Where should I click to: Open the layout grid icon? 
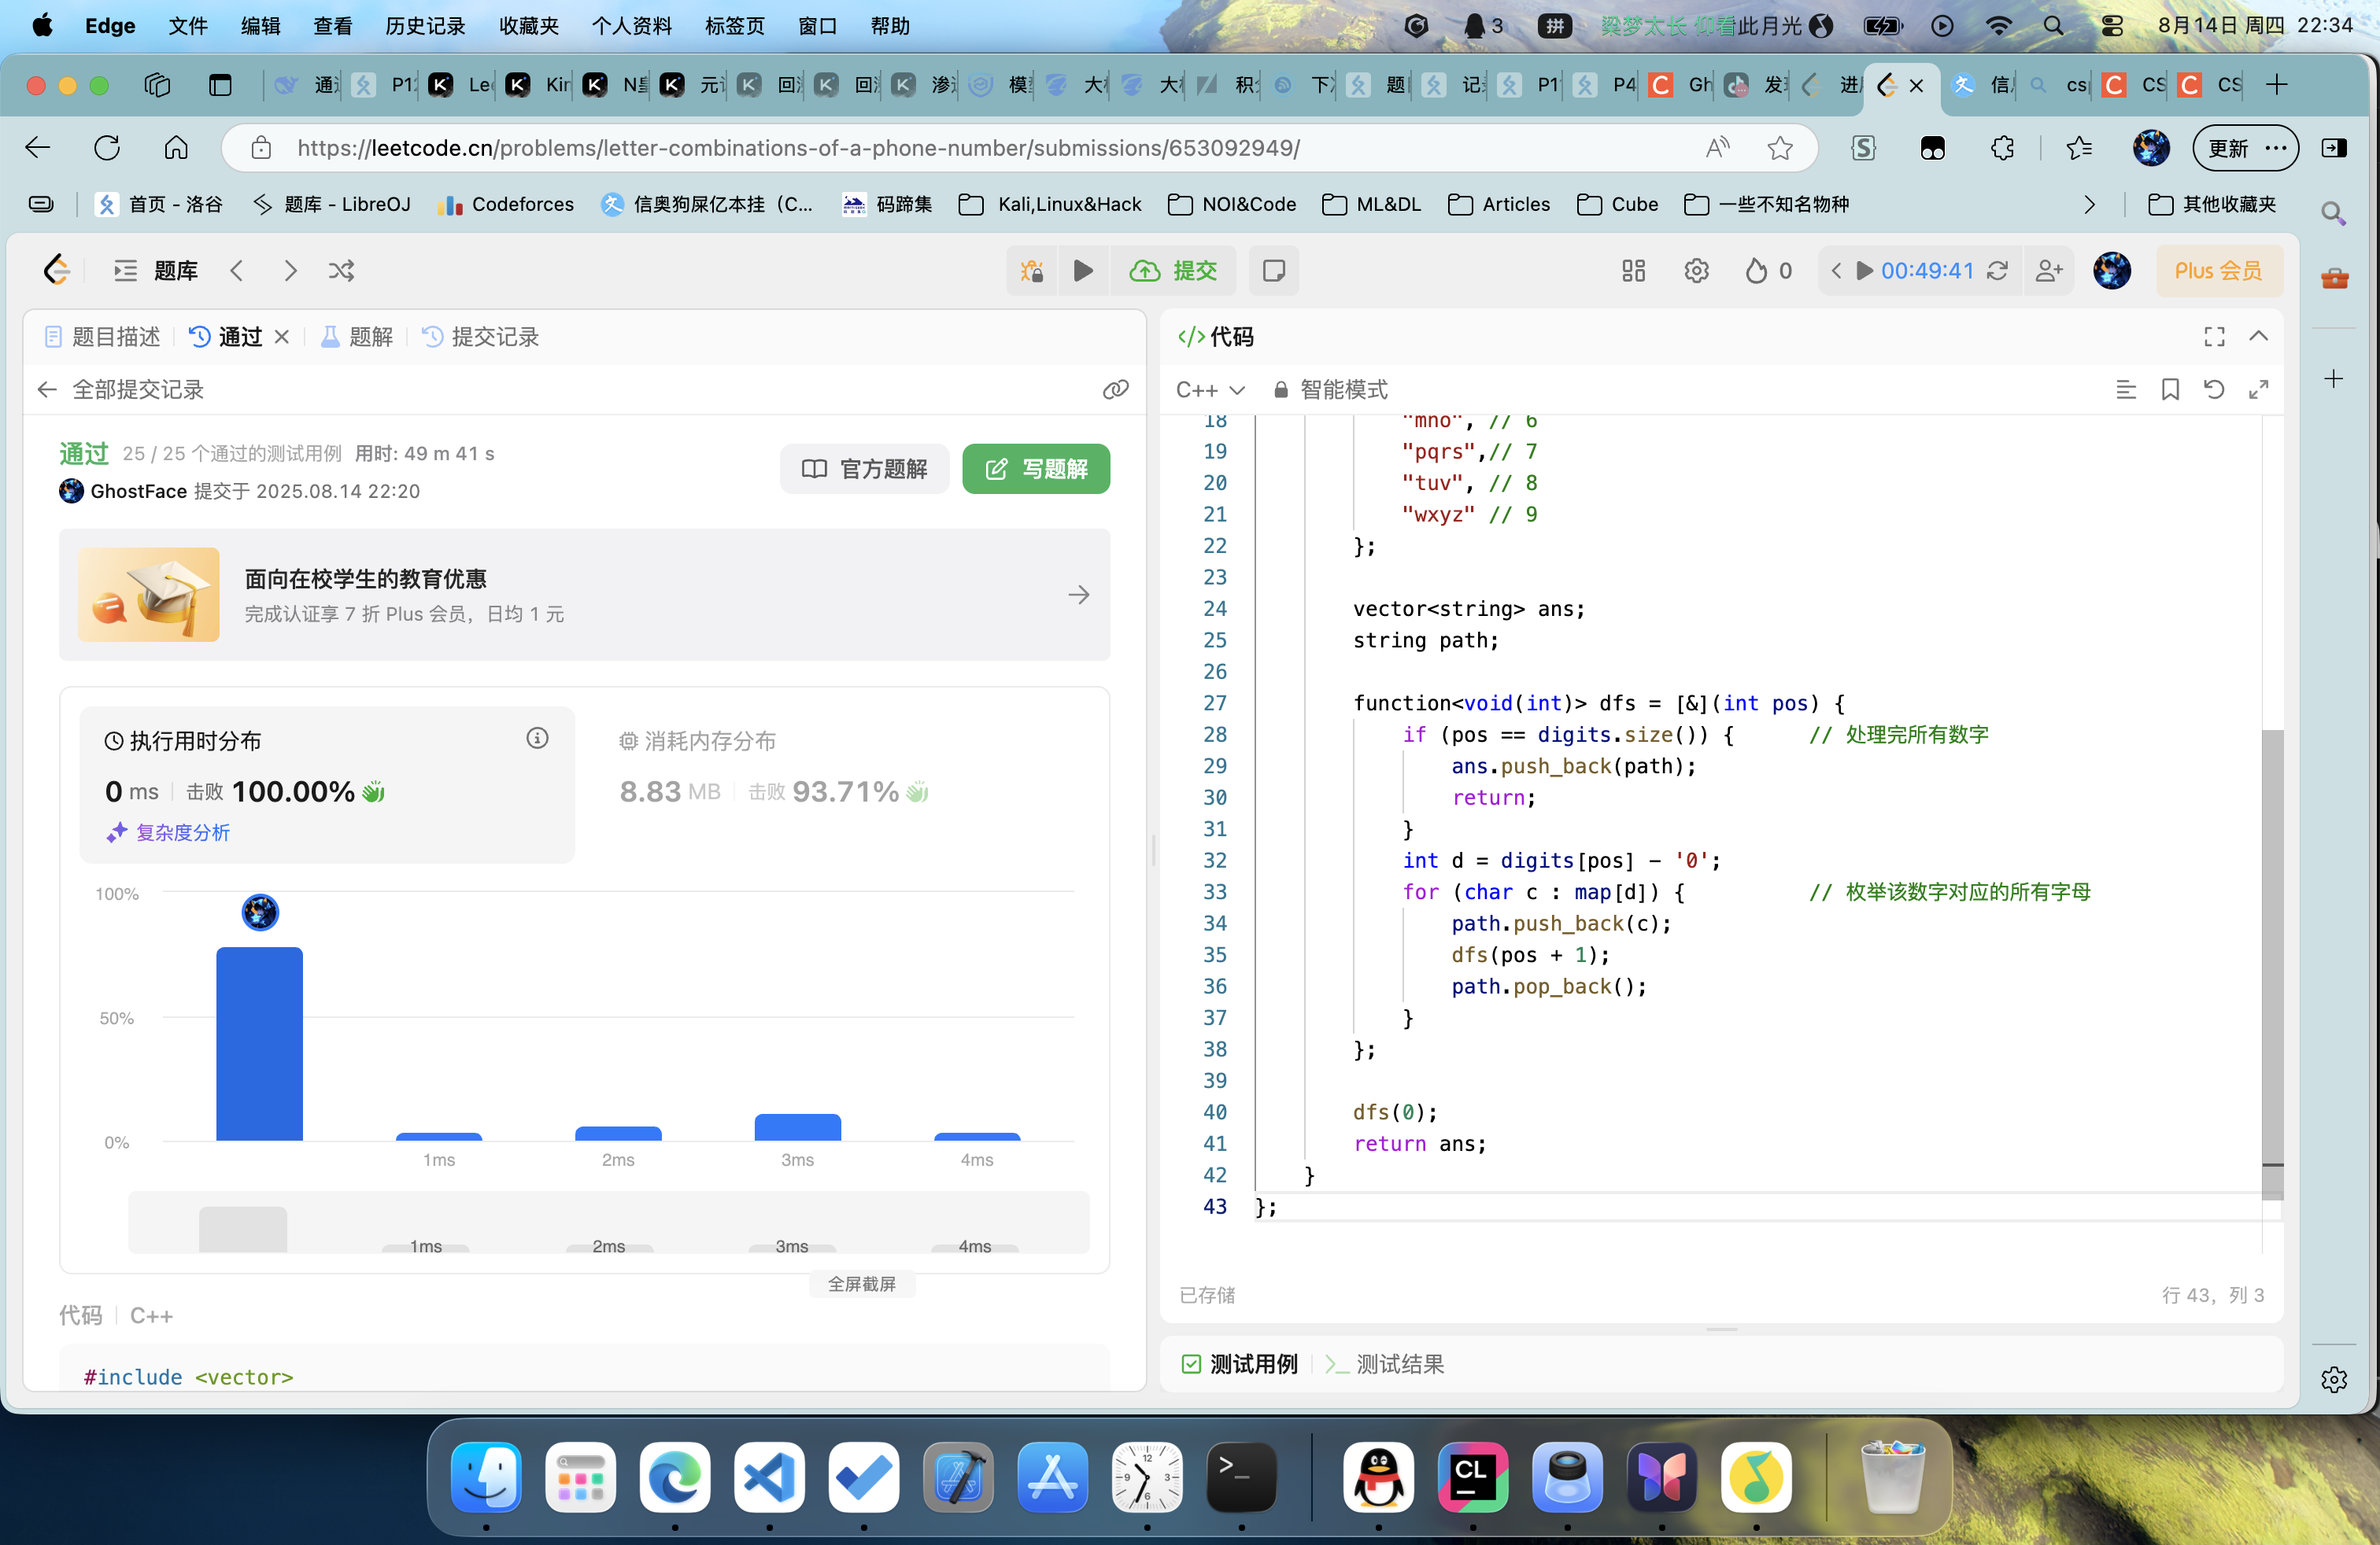click(x=1633, y=271)
